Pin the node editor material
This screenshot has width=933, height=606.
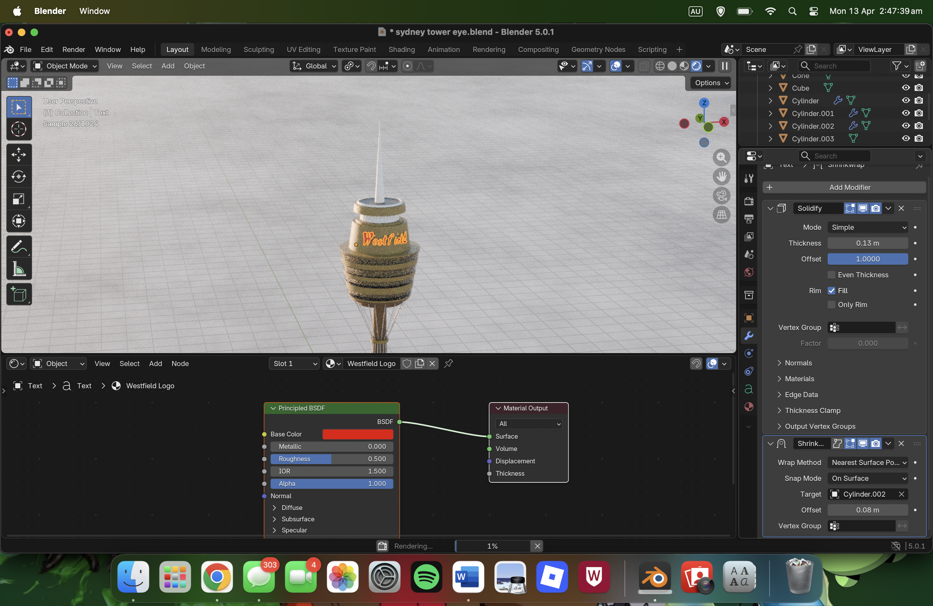tap(448, 364)
